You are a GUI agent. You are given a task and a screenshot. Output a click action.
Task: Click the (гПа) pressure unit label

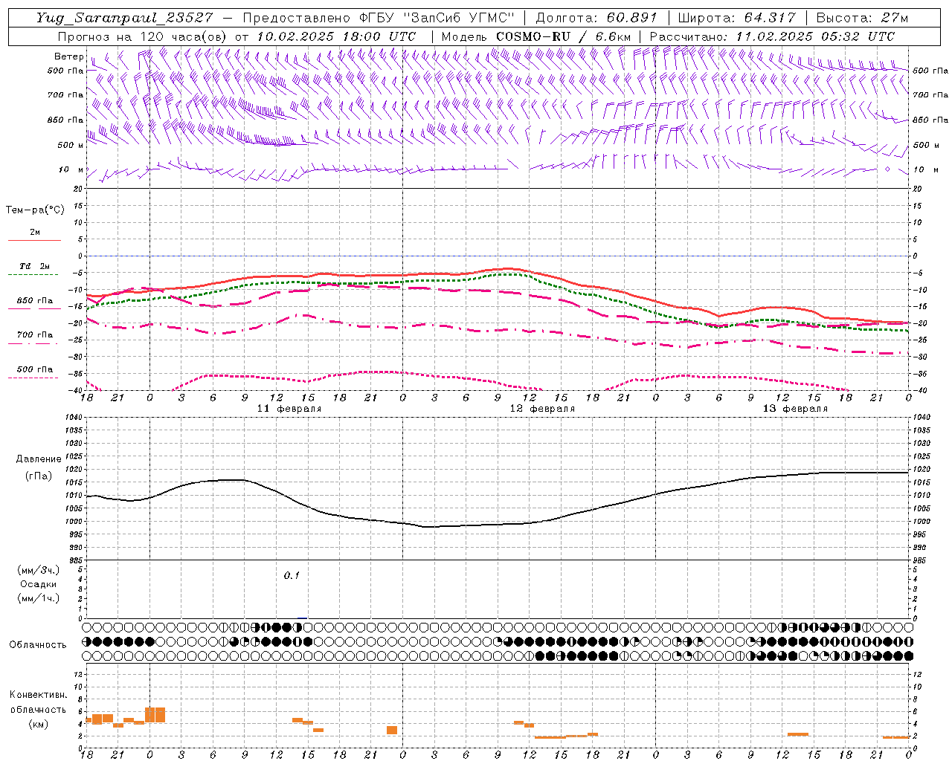(39, 476)
